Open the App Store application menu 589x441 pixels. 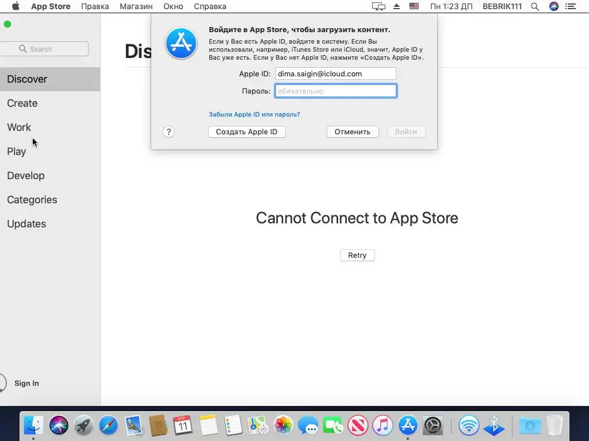51,6
